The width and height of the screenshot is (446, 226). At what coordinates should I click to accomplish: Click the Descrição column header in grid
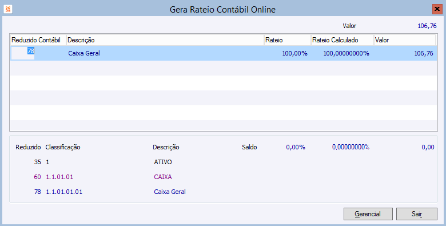click(x=165, y=40)
